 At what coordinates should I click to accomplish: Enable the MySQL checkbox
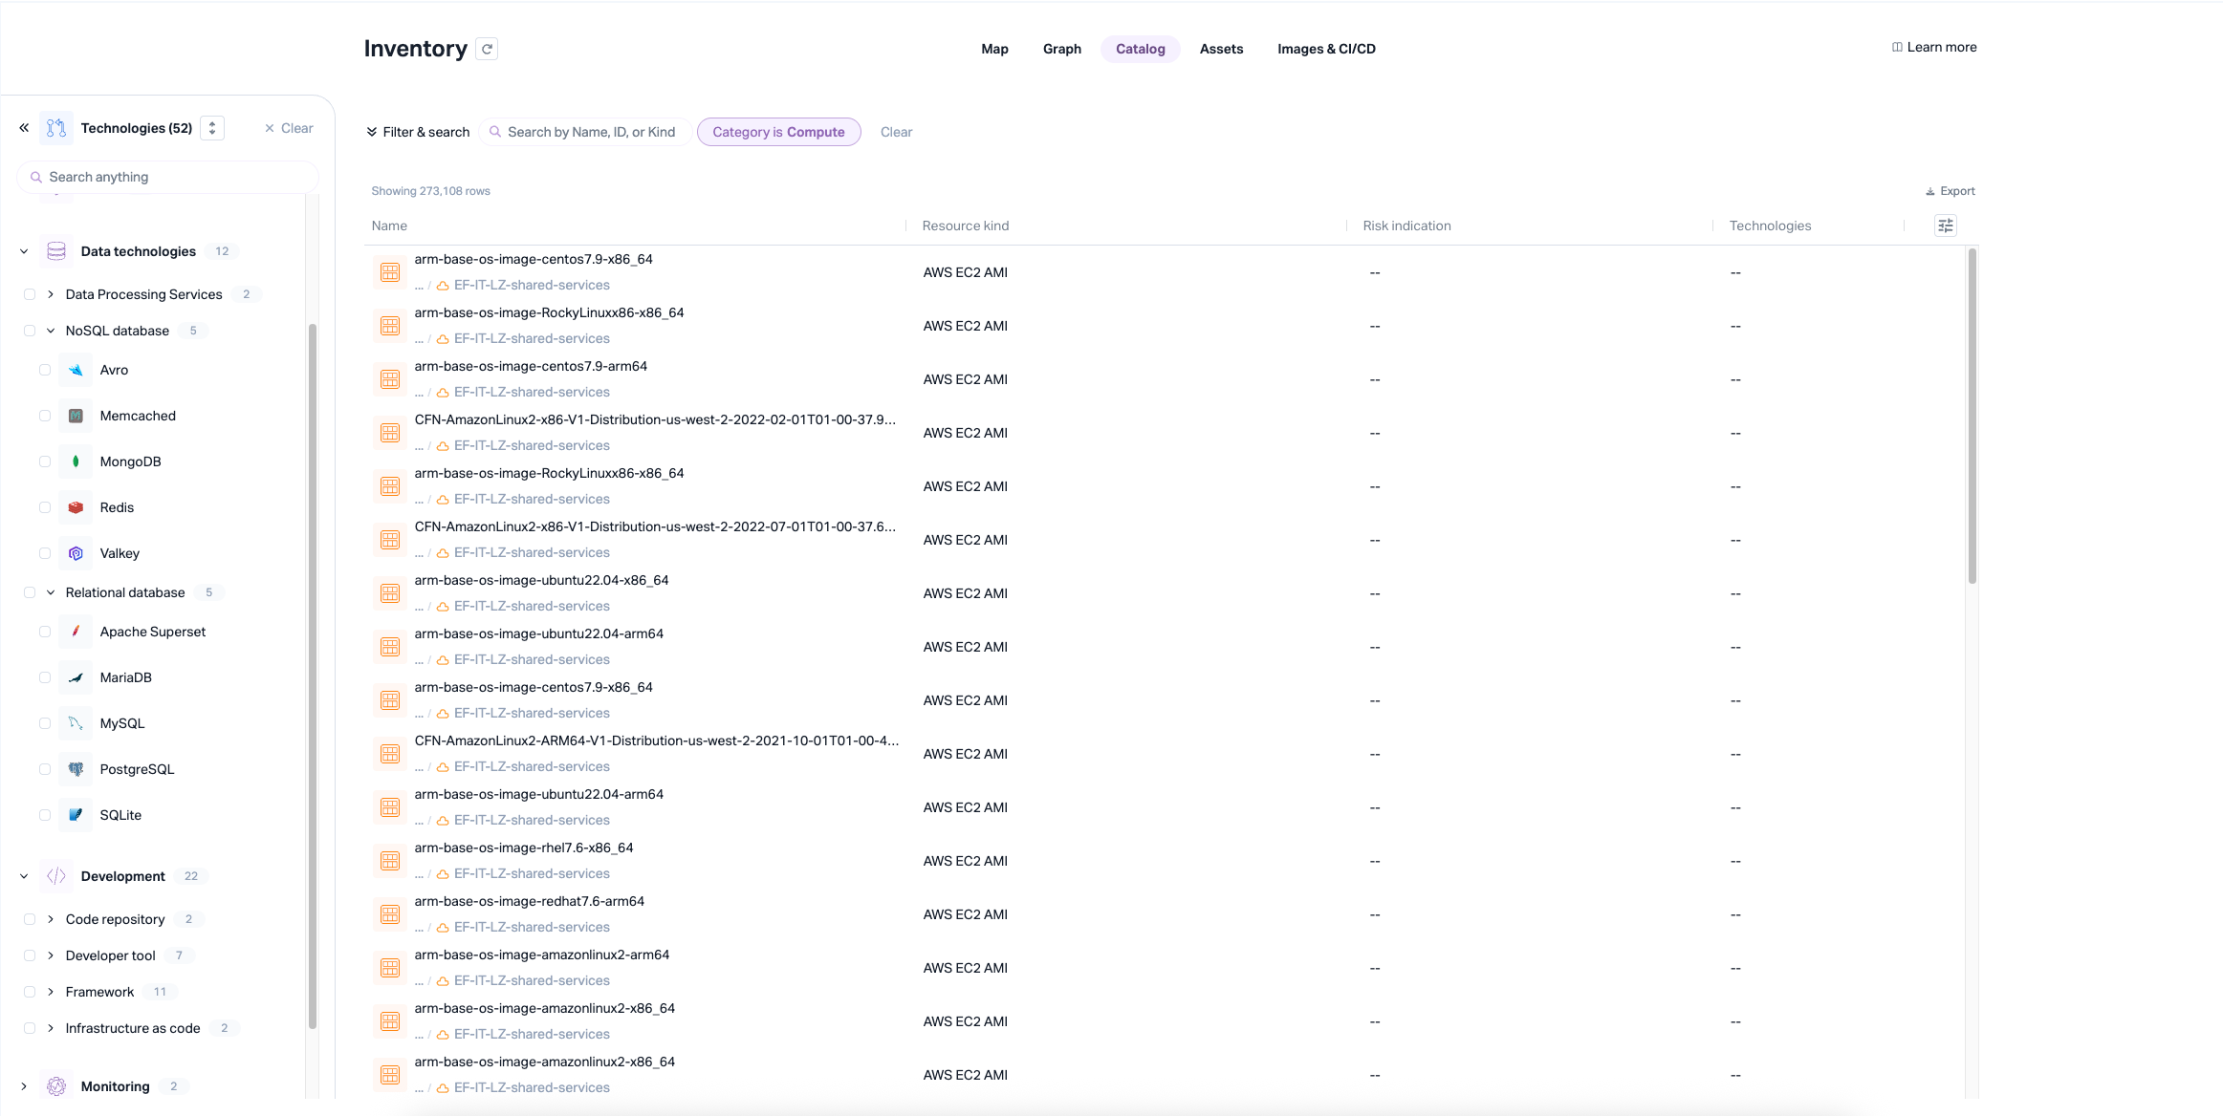coord(45,723)
